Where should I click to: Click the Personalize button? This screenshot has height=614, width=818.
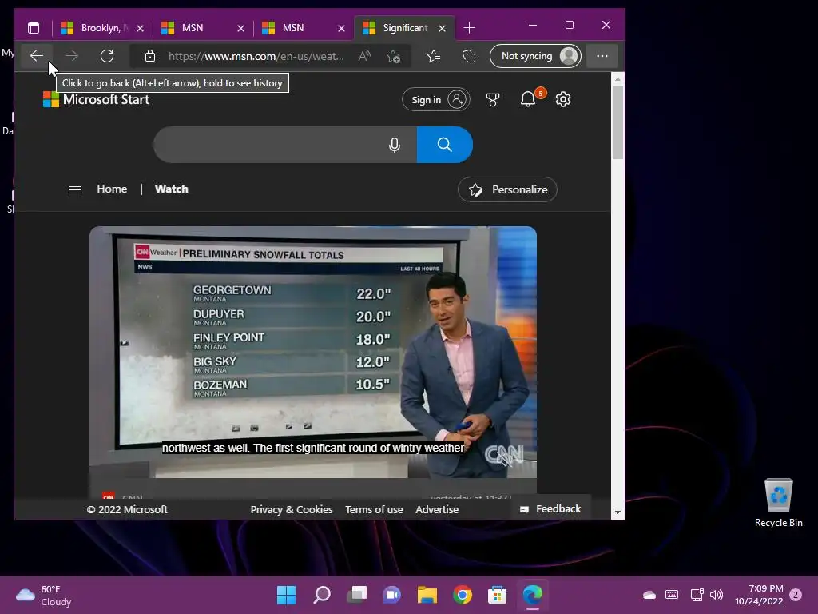pyautogui.click(x=507, y=189)
